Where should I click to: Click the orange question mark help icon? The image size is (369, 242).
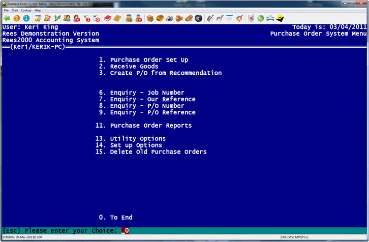pyautogui.click(x=16, y=19)
